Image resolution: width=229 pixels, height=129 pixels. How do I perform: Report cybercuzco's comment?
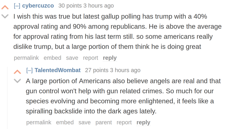point(91,58)
